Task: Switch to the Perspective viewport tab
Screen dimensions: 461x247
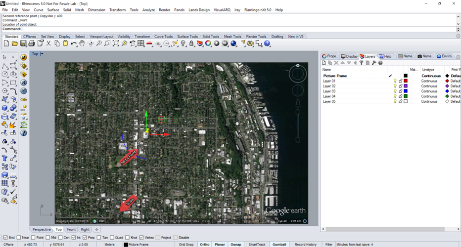Action: click(42, 230)
